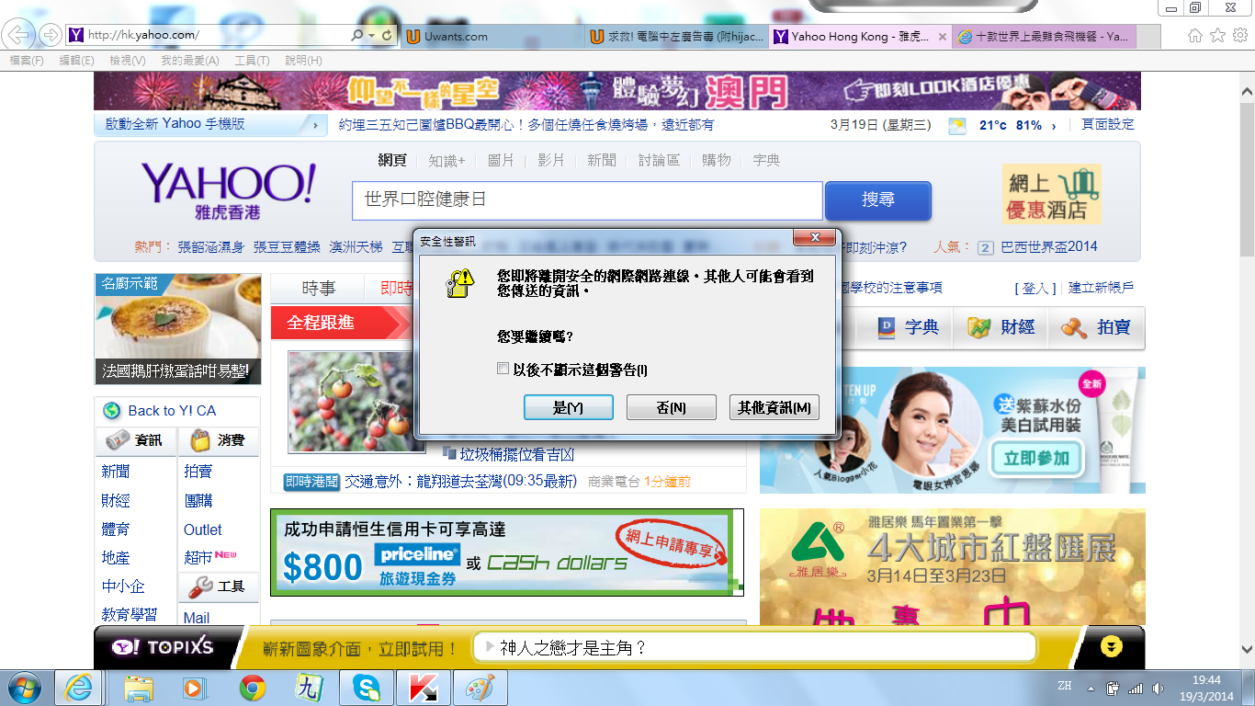Screen dimensions: 1255x706
Task: Click the blue 搜尋 button
Action: click(878, 200)
